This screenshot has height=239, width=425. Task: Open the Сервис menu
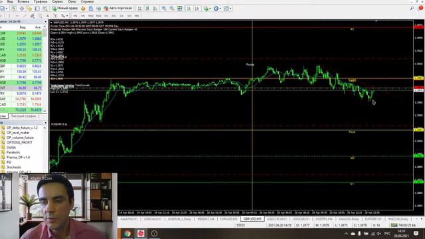pos(58,1)
